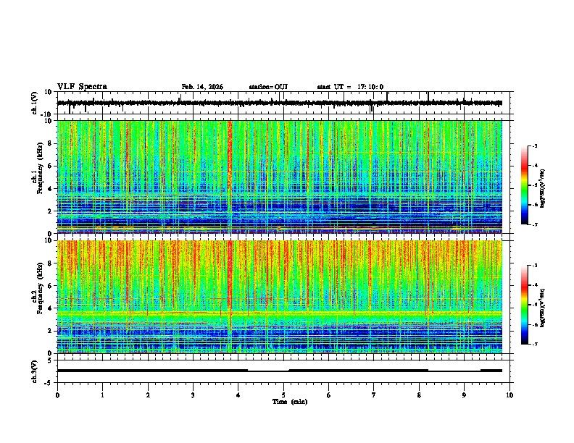Click the time-axis tick label "6"
This screenshot has height=443, width=574.
pyautogui.click(x=329, y=395)
